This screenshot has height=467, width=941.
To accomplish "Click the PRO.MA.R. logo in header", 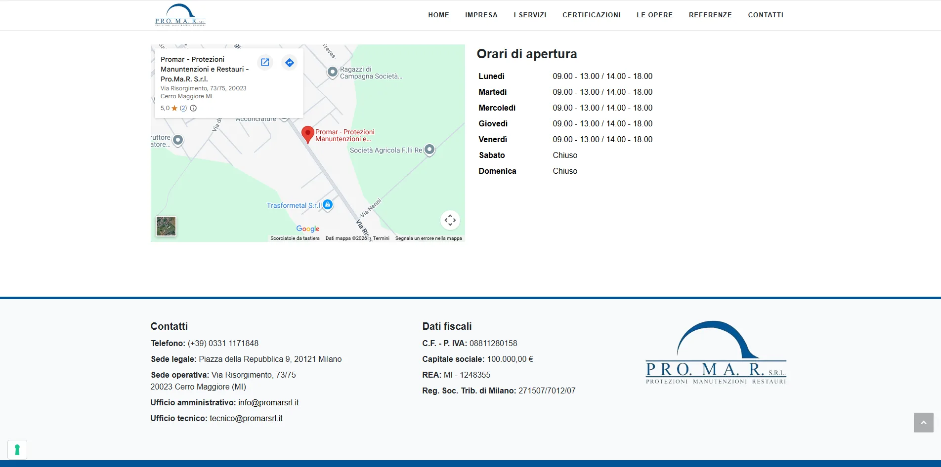I will click(x=180, y=15).
